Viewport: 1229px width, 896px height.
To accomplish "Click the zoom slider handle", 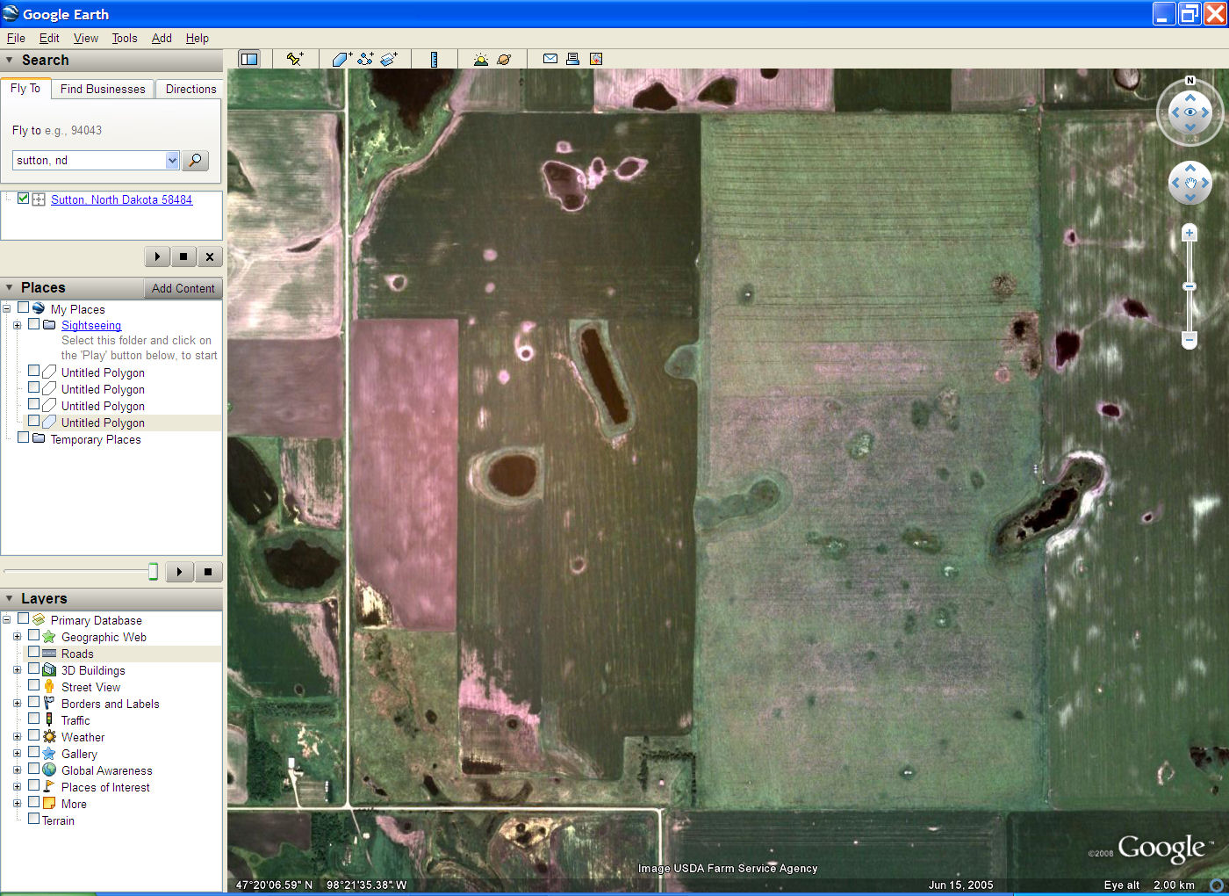I will 1189,286.
